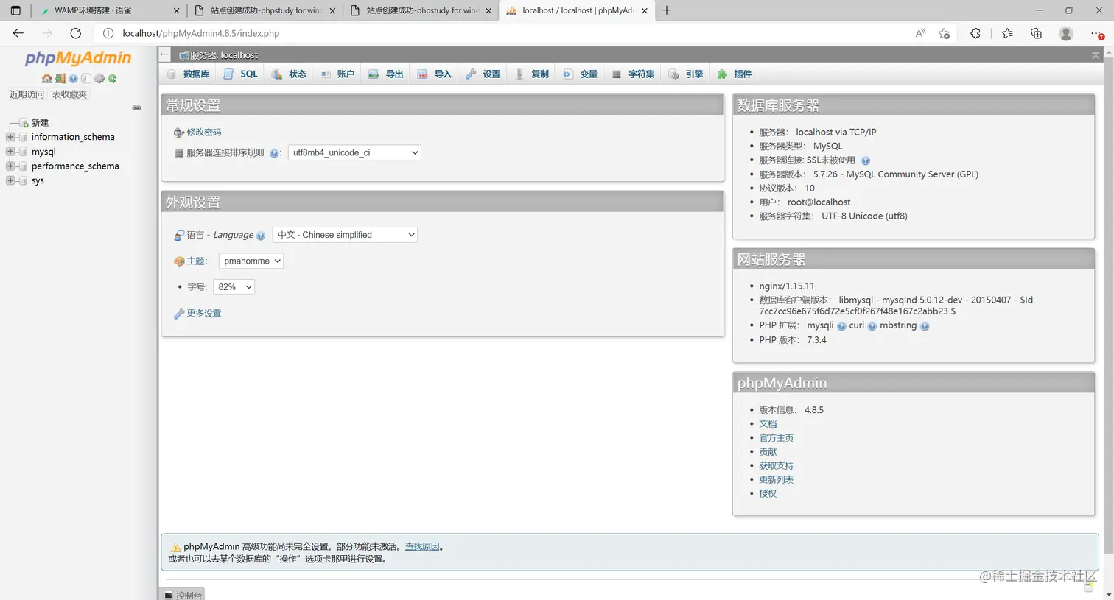Image resolution: width=1114 pixels, height=600 pixels.
Task: Open the 设置 settings tab
Action: [x=483, y=74]
